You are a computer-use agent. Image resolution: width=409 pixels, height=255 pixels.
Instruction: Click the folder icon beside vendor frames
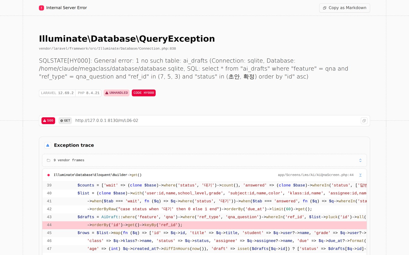49,160
